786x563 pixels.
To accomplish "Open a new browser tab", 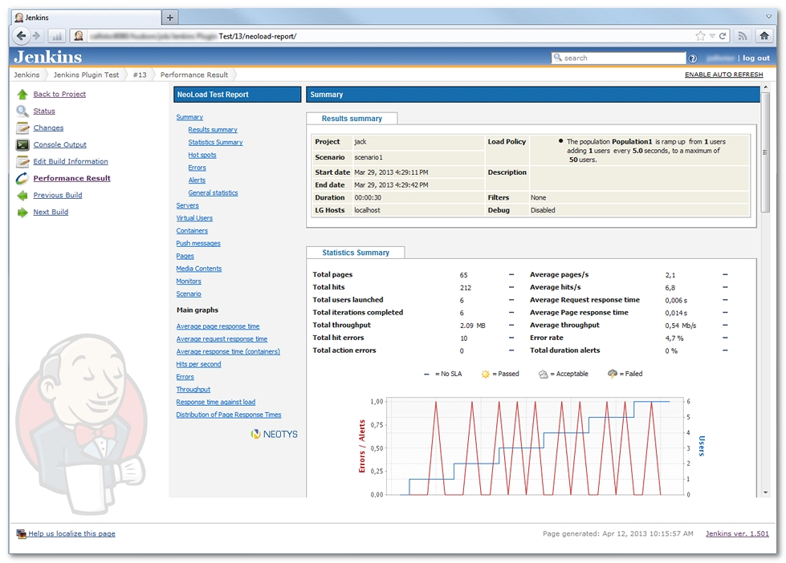I will click(x=170, y=17).
